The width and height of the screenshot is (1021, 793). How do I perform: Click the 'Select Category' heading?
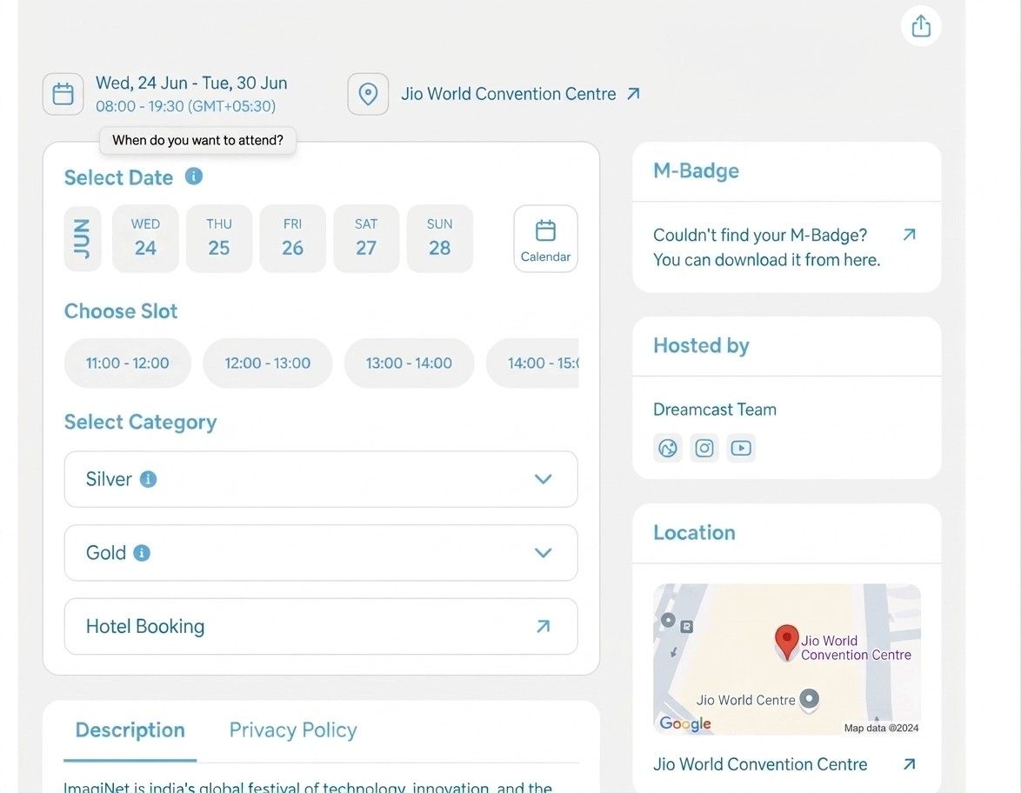tap(141, 422)
